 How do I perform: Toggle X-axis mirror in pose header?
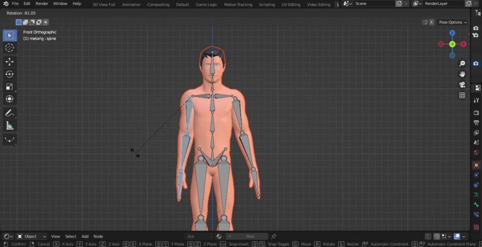tap(431, 22)
